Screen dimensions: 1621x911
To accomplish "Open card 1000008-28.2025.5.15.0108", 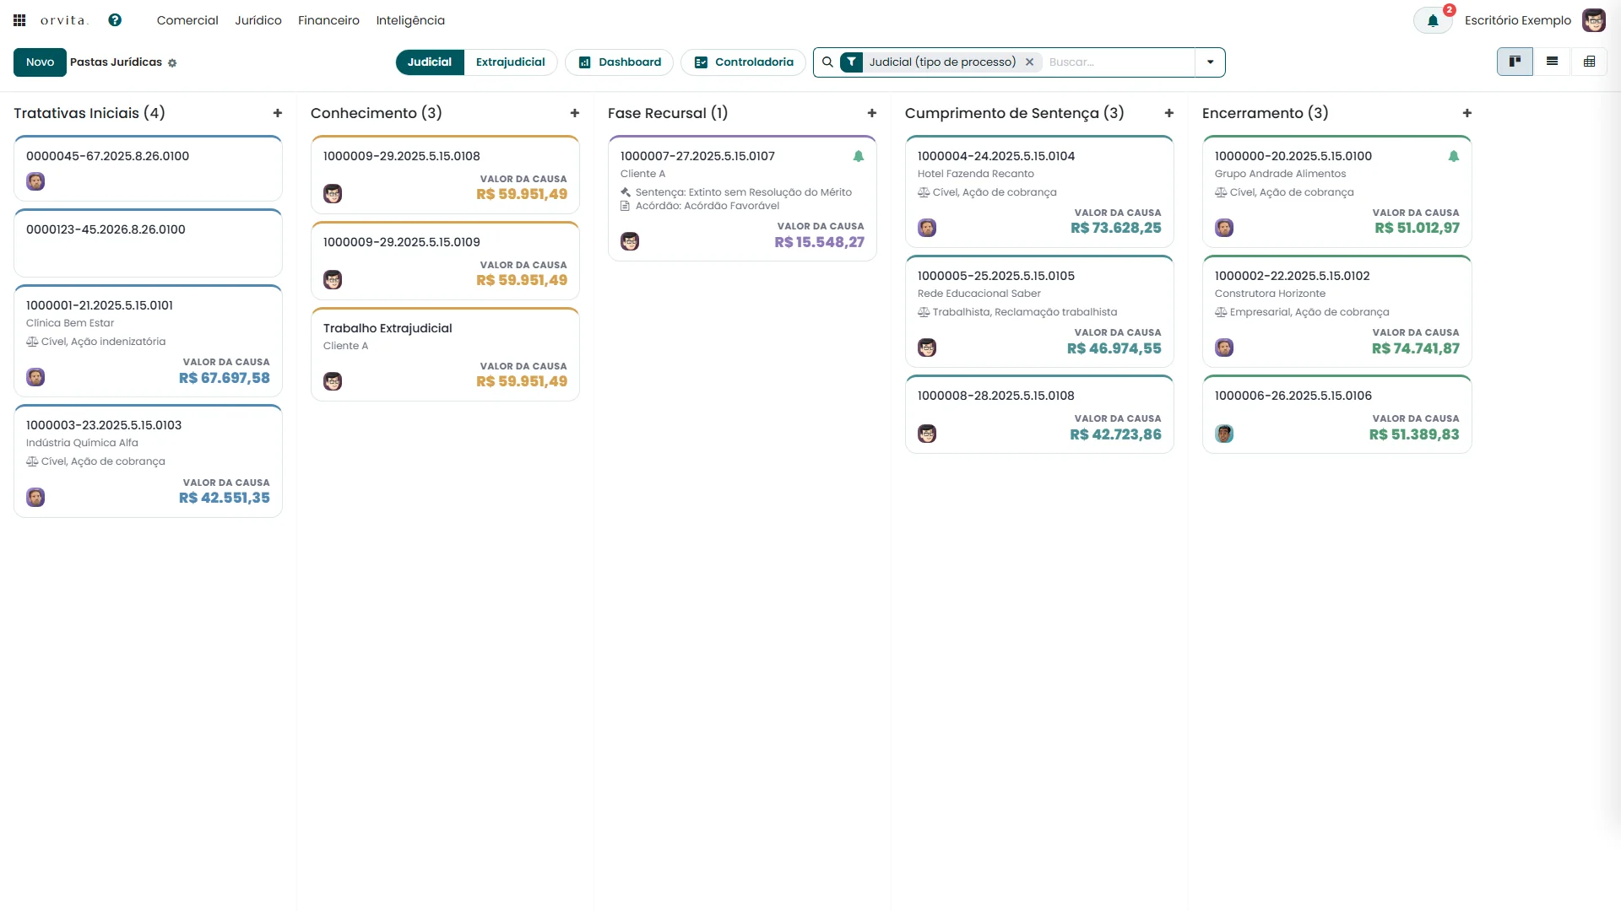I will click(x=1039, y=414).
